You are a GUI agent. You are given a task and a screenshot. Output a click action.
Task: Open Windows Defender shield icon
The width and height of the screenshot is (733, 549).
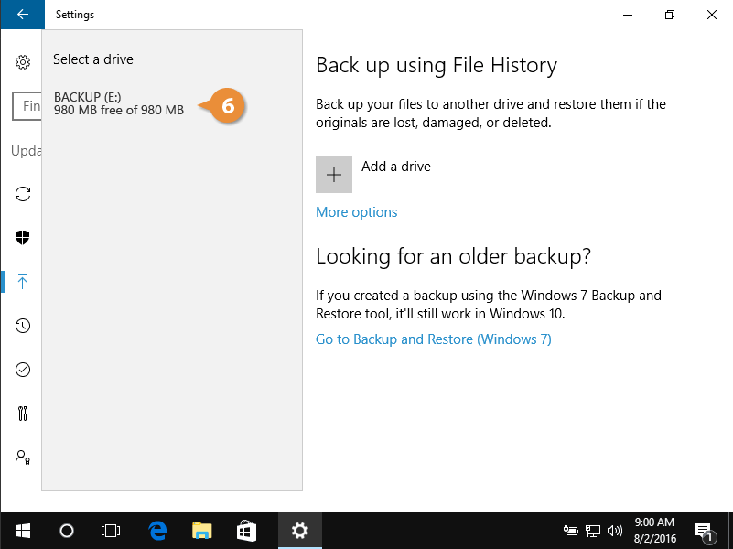click(x=23, y=237)
